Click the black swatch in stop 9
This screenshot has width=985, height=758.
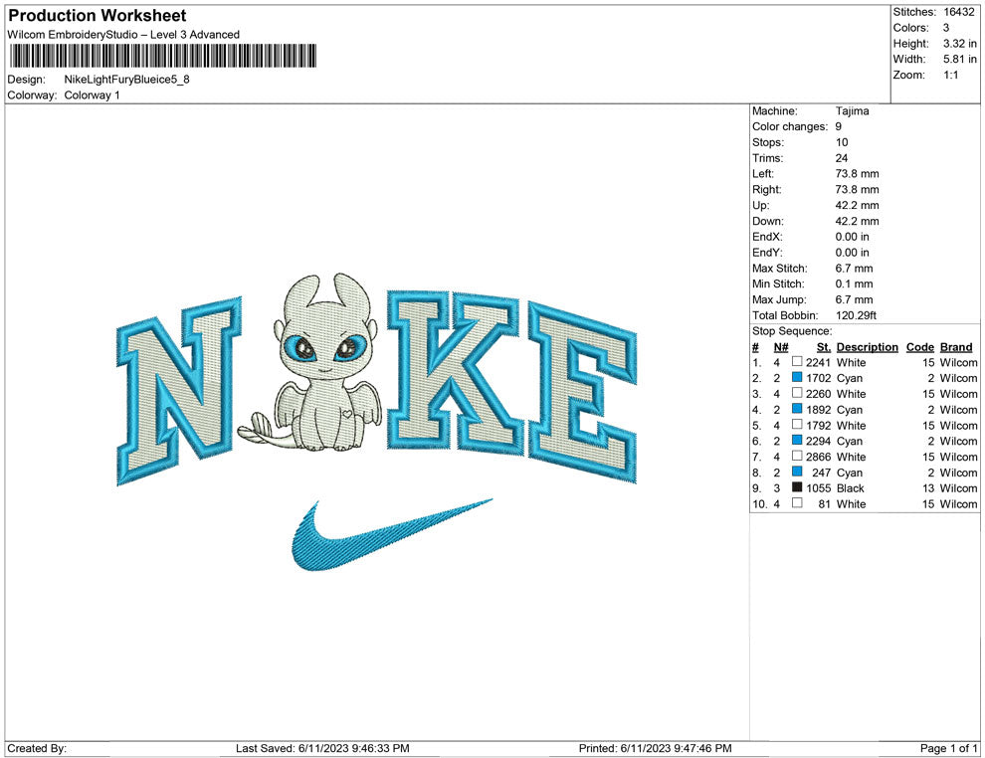pyautogui.click(x=797, y=487)
